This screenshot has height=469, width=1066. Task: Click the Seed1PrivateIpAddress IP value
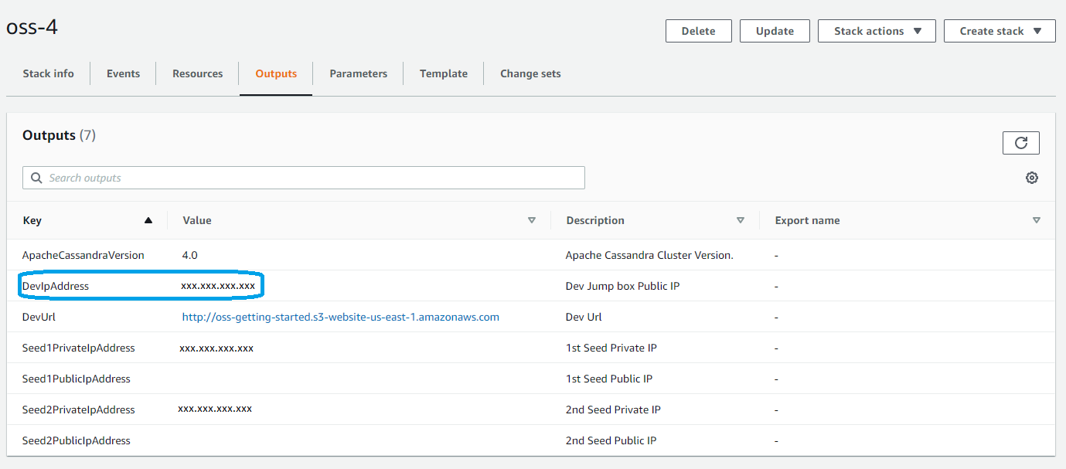(x=216, y=348)
